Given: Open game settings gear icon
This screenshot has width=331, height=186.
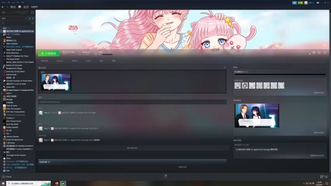Looking at the screenshot, I should coord(314,52).
